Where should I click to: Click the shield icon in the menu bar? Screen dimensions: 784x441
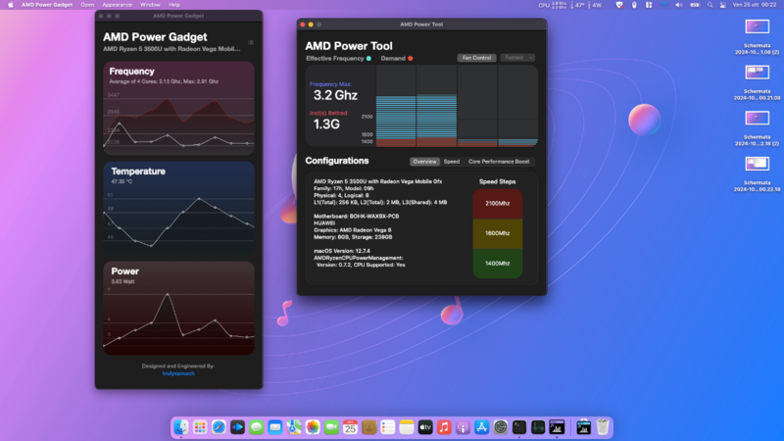tap(619, 5)
